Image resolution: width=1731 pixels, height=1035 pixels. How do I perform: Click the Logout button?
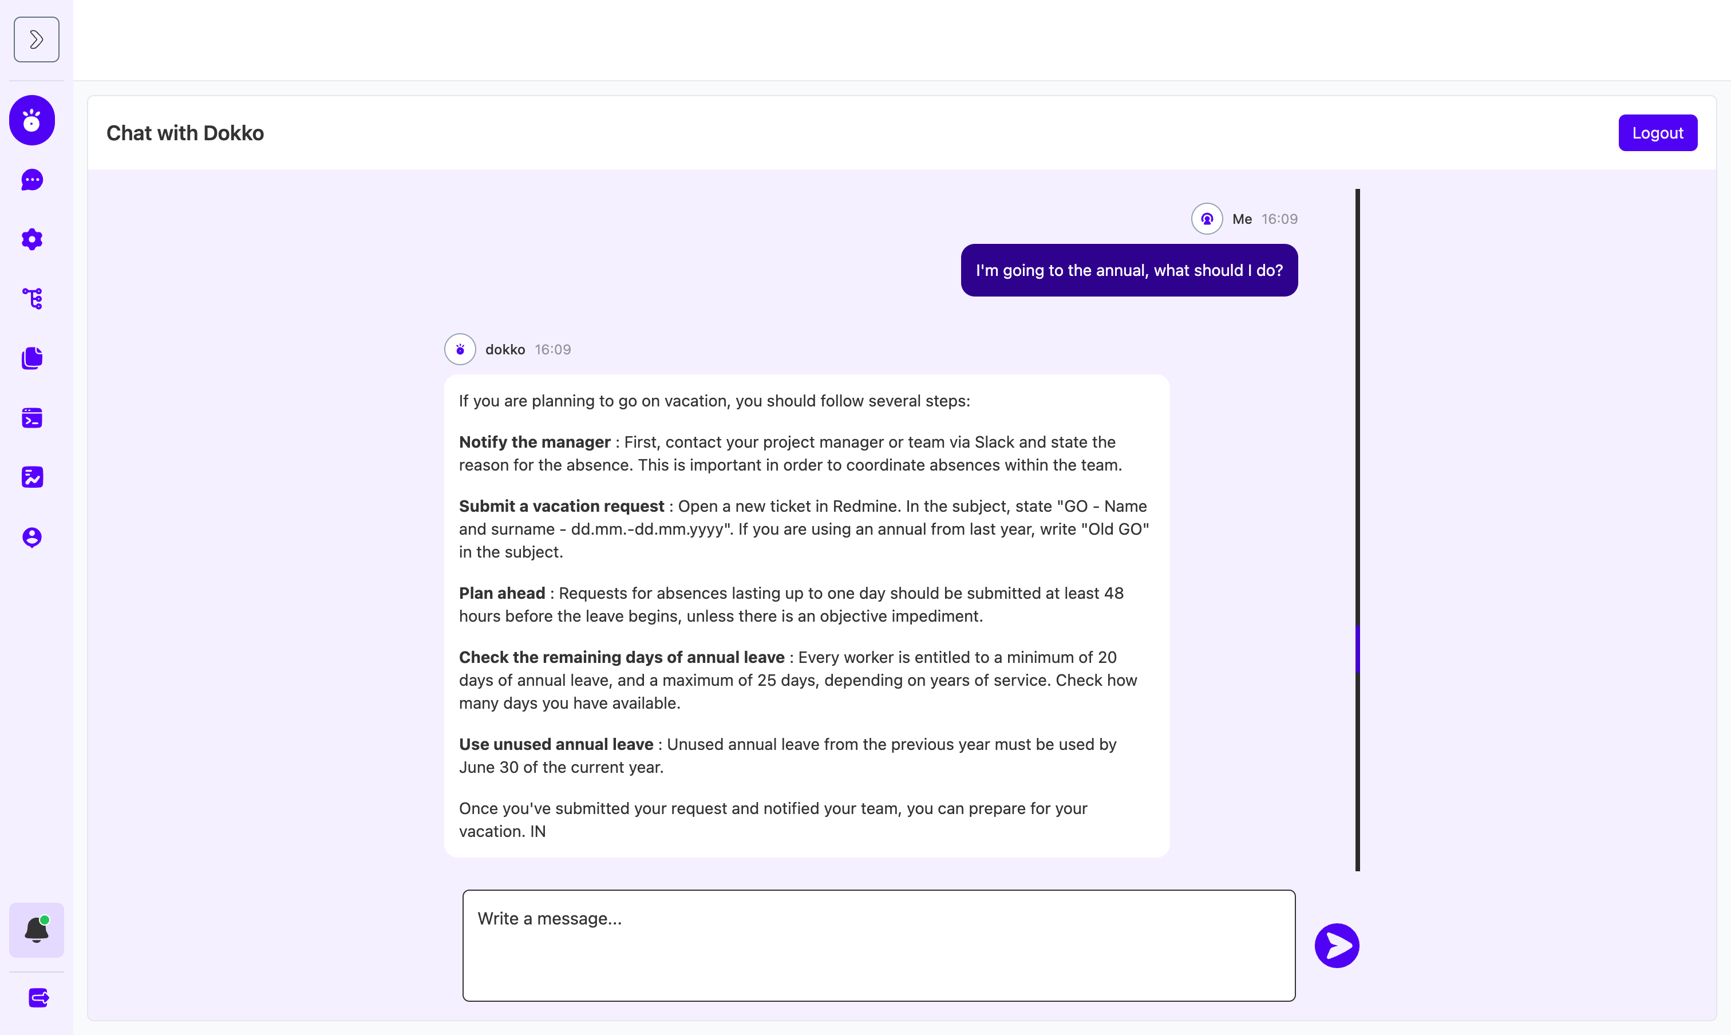(x=1657, y=132)
